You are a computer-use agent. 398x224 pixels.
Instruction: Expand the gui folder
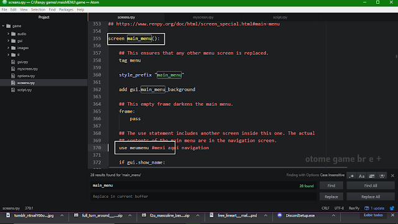8,40
